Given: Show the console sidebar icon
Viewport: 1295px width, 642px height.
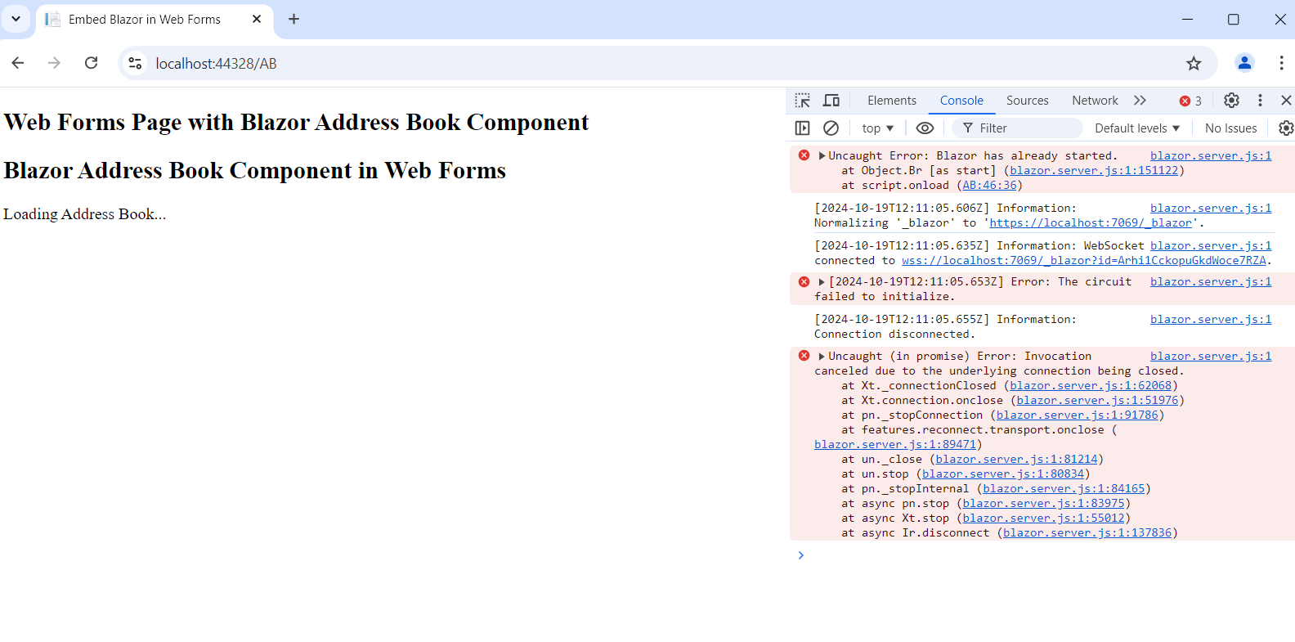Looking at the screenshot, I should 803,128.
